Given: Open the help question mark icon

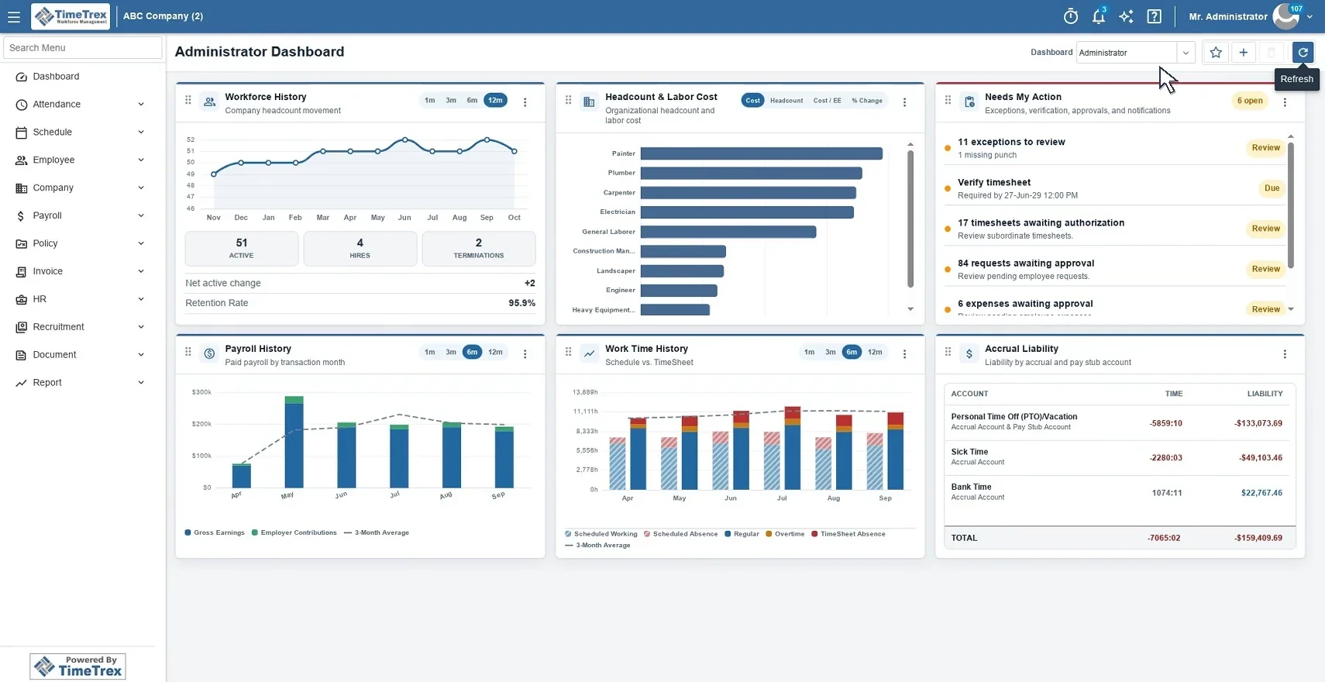Looking at the screenshot, I should pos(1154,16).
